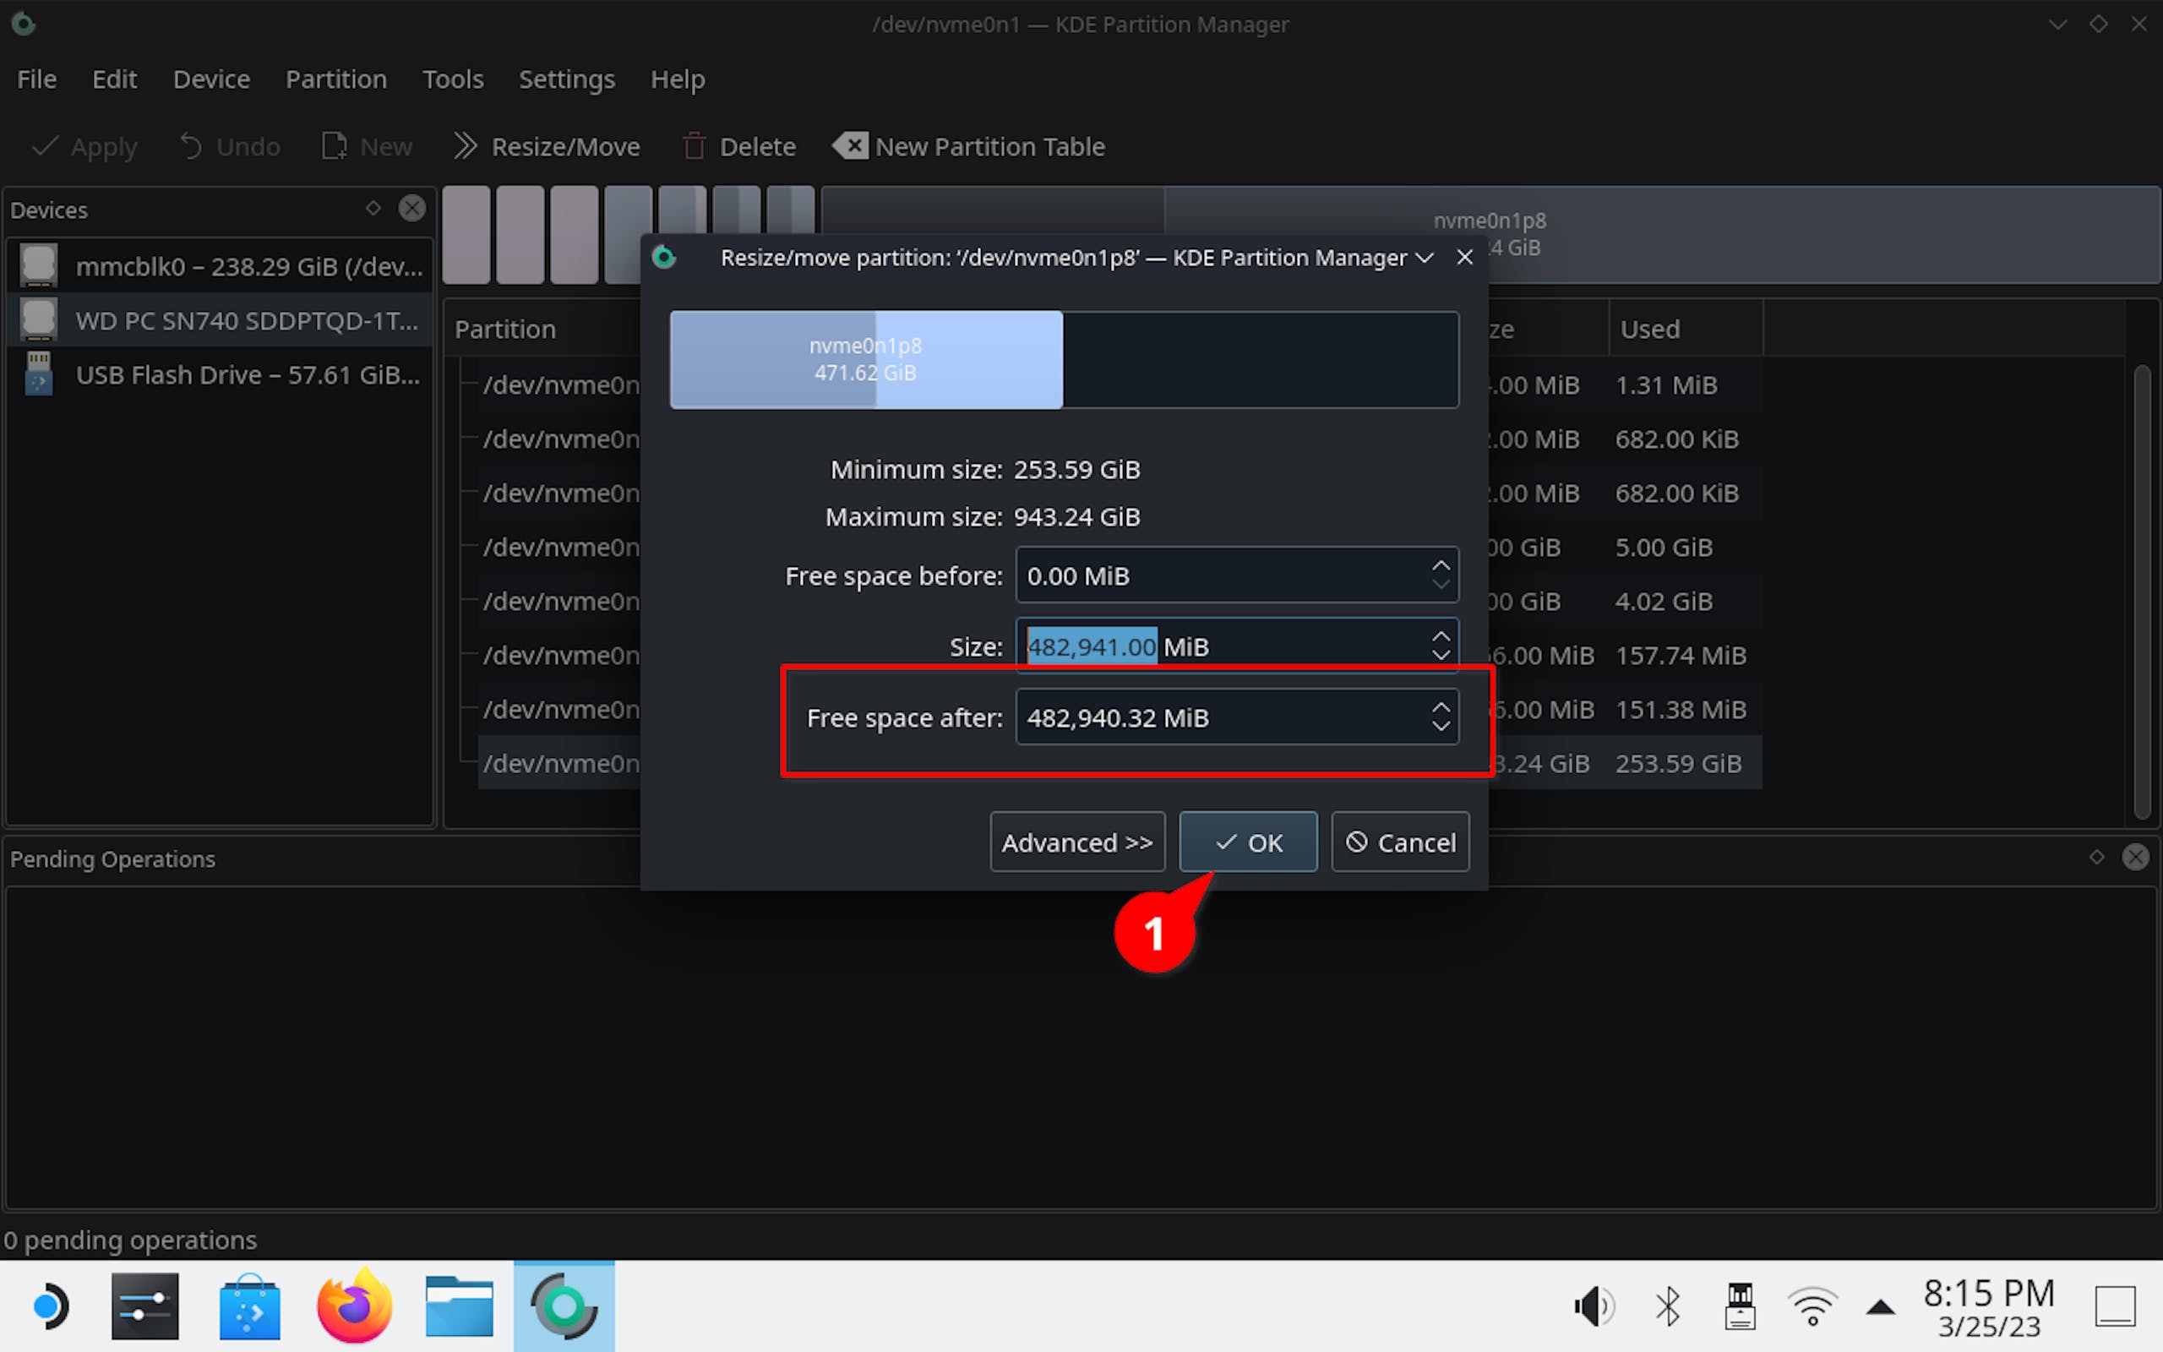The width and height of the screenshot is (2163, 1352).
Task: Open the Settings menu
Action: click(567, 79)
